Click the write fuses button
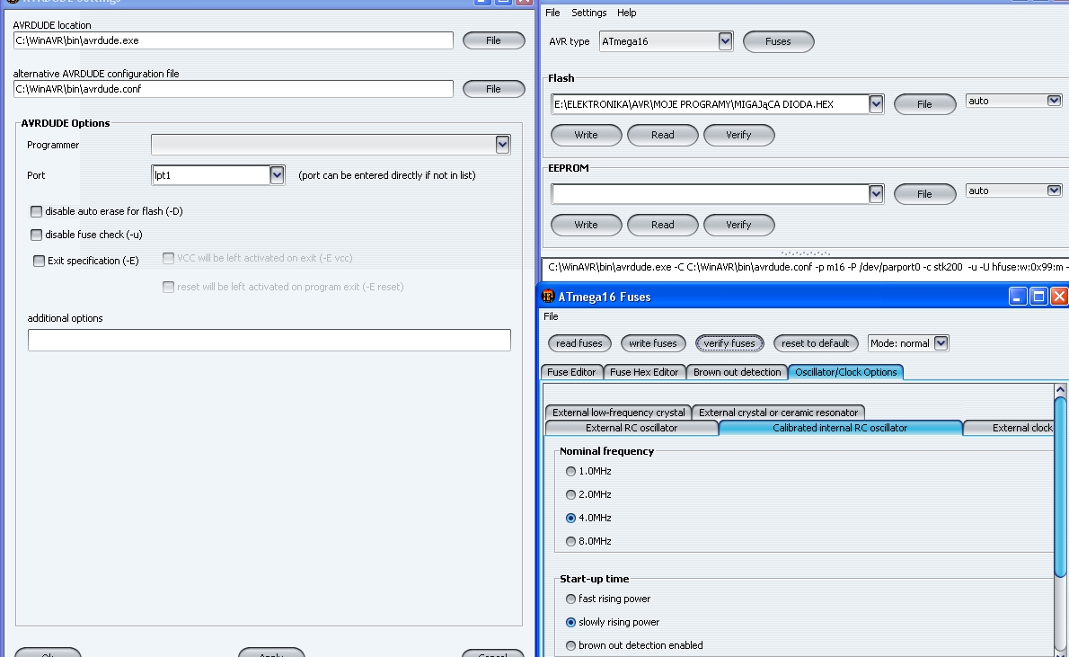Viewport: 1069px width, 657px height. tap(653, 343)
